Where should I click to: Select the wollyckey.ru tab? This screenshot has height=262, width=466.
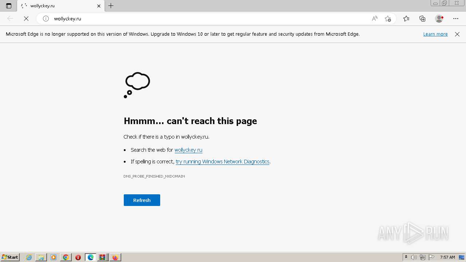point(61,6)
